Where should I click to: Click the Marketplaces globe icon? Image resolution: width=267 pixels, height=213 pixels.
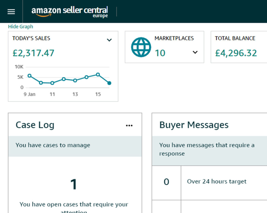point(141,47)
